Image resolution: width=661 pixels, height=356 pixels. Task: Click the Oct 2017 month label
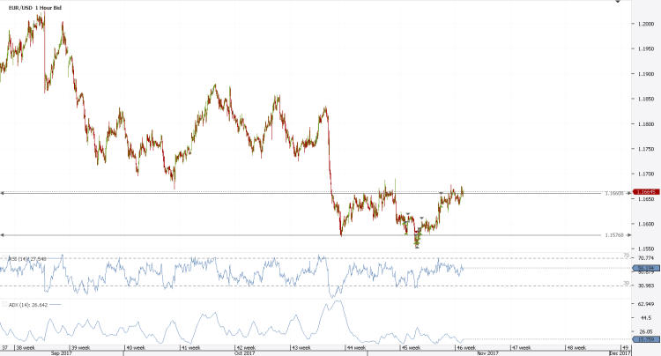[x=244, y=353]
